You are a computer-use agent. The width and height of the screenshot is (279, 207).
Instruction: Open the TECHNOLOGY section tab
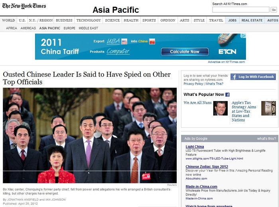[88, 20]
